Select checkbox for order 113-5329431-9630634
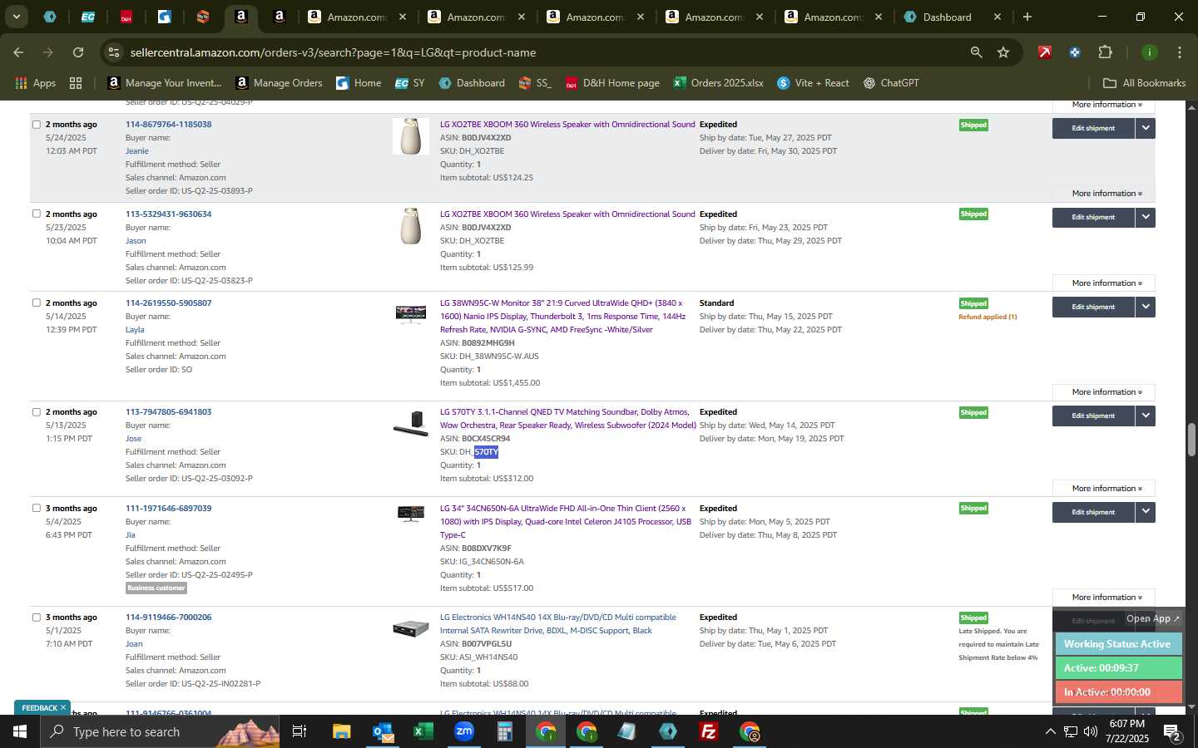The height and width of the screenshot is (748, 1198). (36, 214)
